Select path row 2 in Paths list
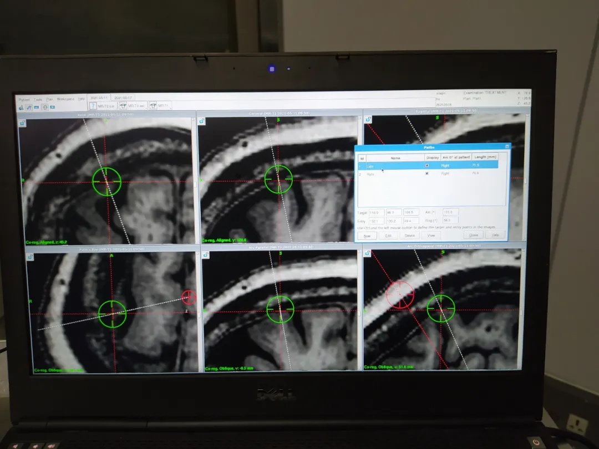 coord(428,174)
